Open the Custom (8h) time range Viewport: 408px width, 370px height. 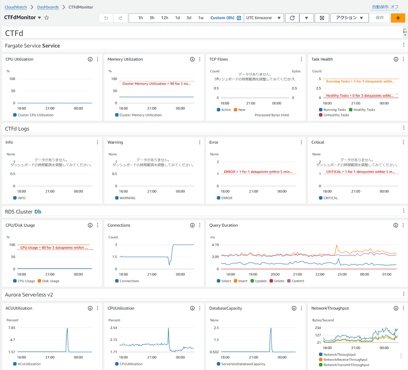pos(222,18)
